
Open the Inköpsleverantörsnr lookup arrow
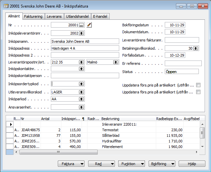[81, 33]
